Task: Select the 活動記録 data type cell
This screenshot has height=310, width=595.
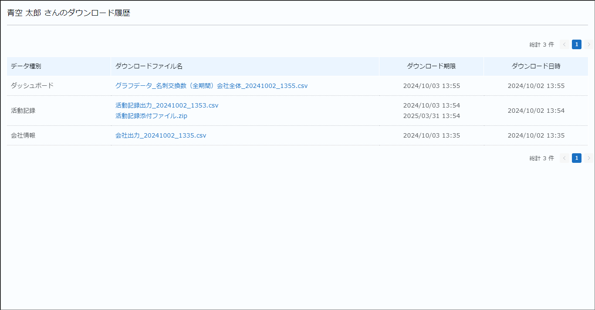Action: pos(23,111)
